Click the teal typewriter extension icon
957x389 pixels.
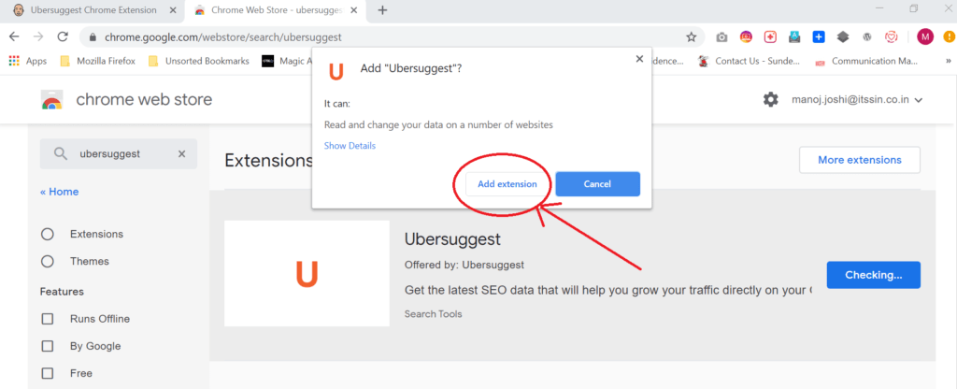794,37
